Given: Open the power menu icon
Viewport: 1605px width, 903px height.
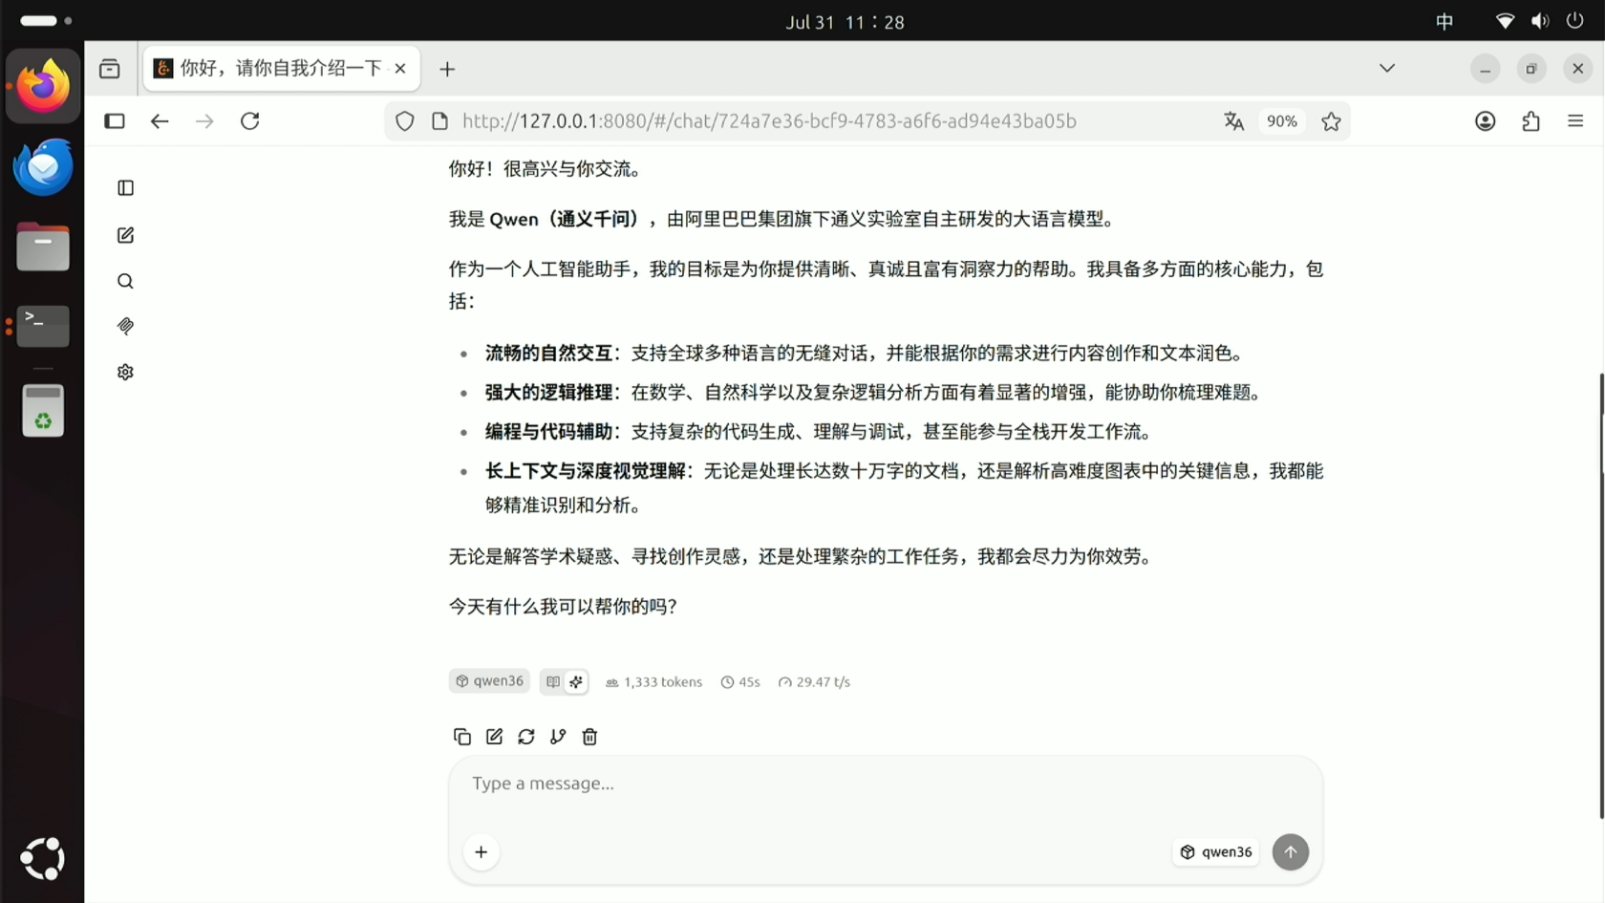Looking at the screenshot, I should point(1575,21).
